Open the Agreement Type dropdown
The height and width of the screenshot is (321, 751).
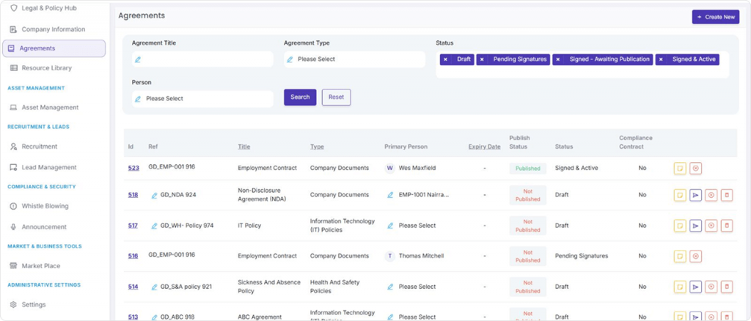(354, 59)
